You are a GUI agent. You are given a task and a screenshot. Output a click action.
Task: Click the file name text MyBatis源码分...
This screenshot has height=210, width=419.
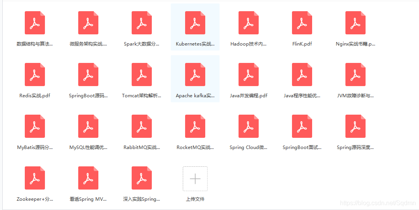[35, 147]
